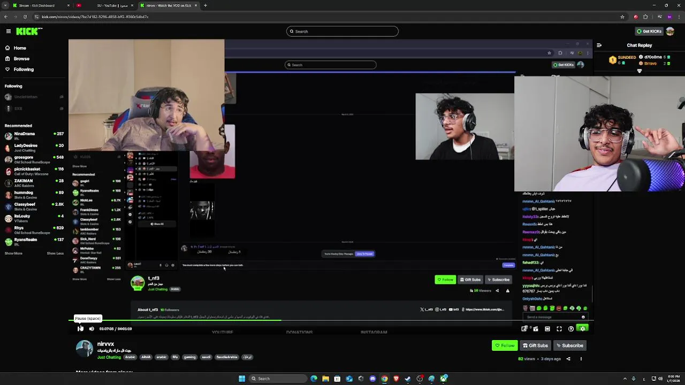Open RyansRealm recommended channel
Screen dimensions: 685x385
34,242
